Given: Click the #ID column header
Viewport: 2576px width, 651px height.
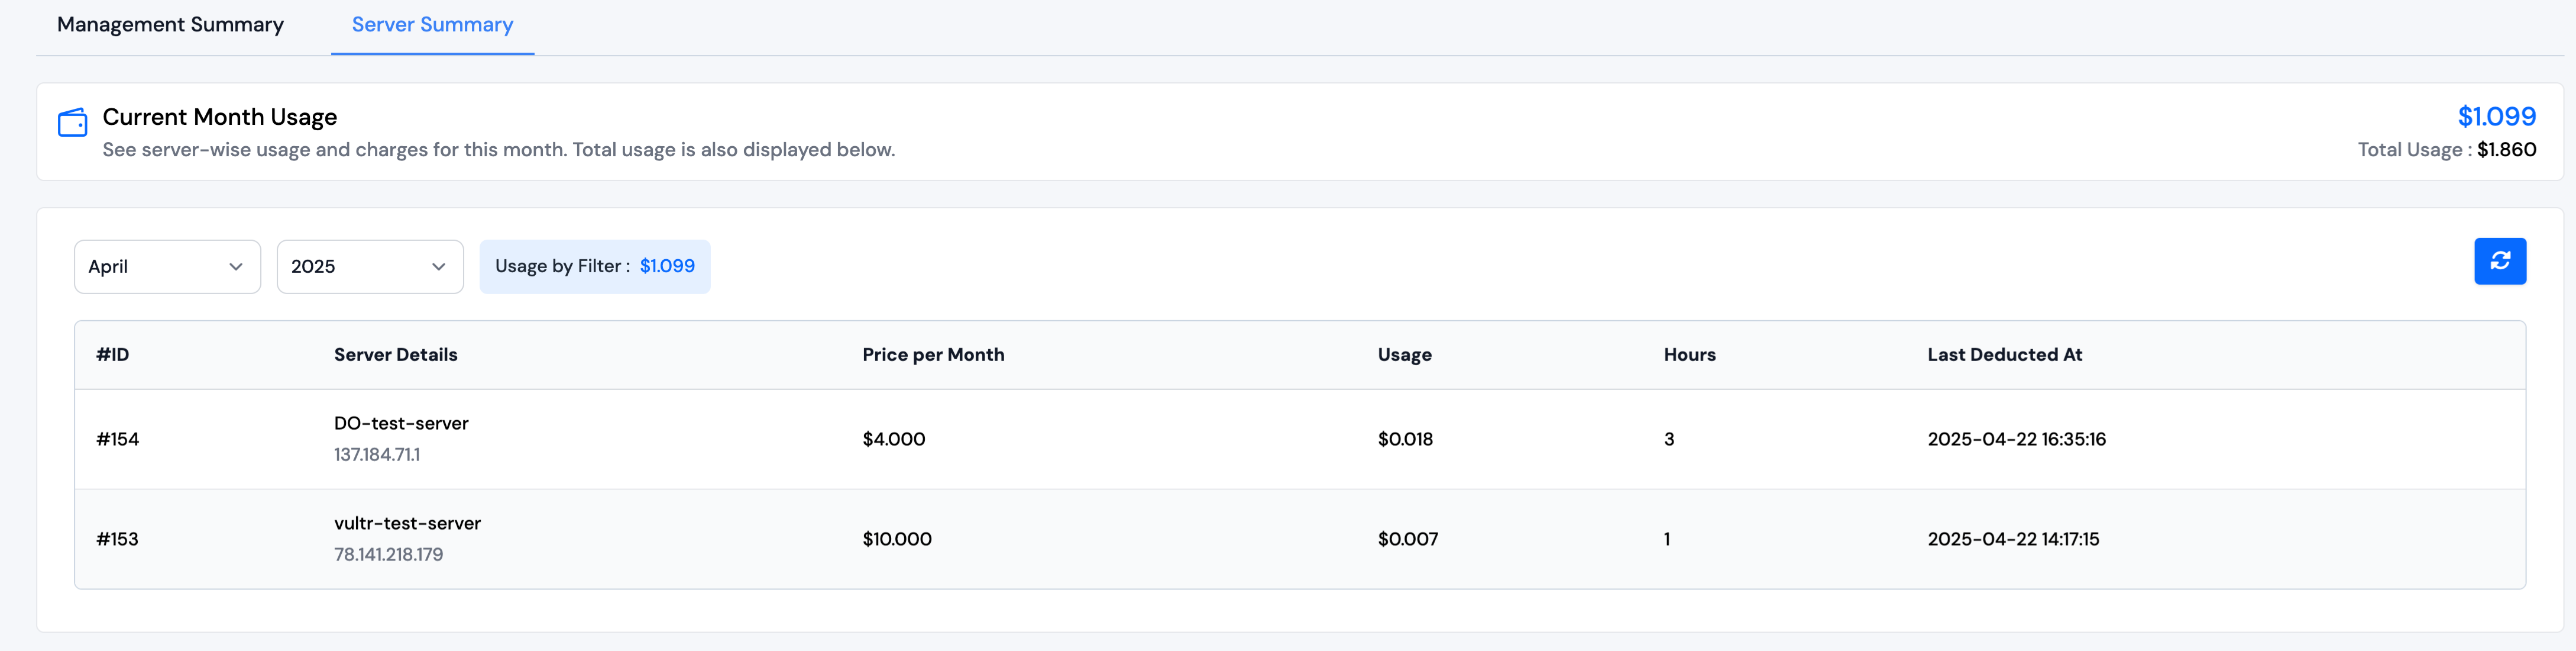Looking at the screenshot, I should click(x=113, y=355).
